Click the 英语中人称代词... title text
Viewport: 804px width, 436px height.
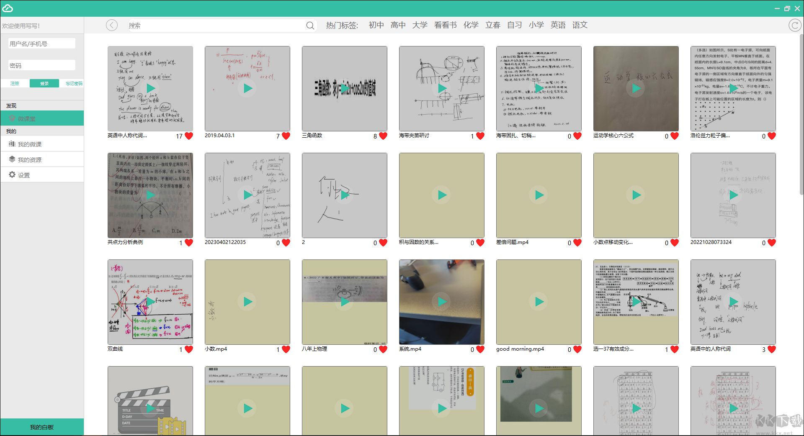point(127,136)
